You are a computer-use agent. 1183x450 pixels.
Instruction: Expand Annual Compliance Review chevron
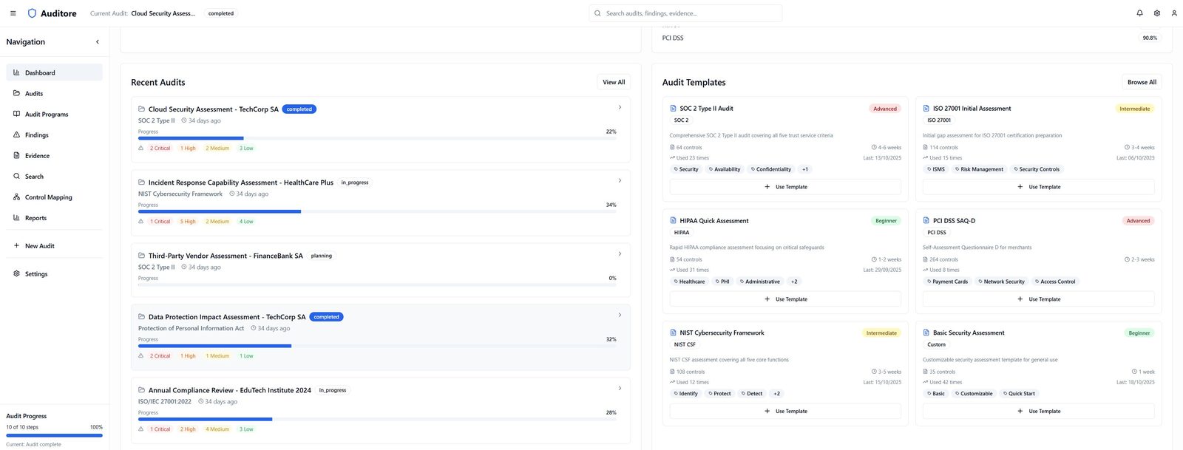point(620,389)
